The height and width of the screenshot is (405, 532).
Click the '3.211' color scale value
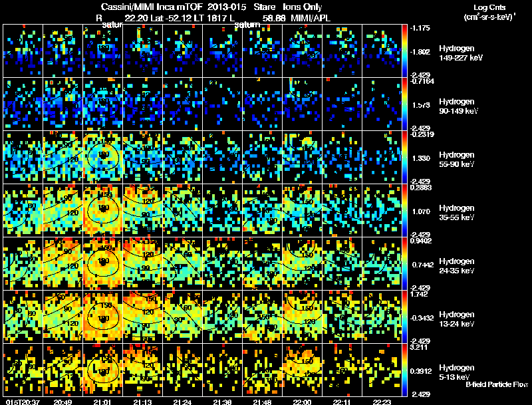[x=419, y=347]
